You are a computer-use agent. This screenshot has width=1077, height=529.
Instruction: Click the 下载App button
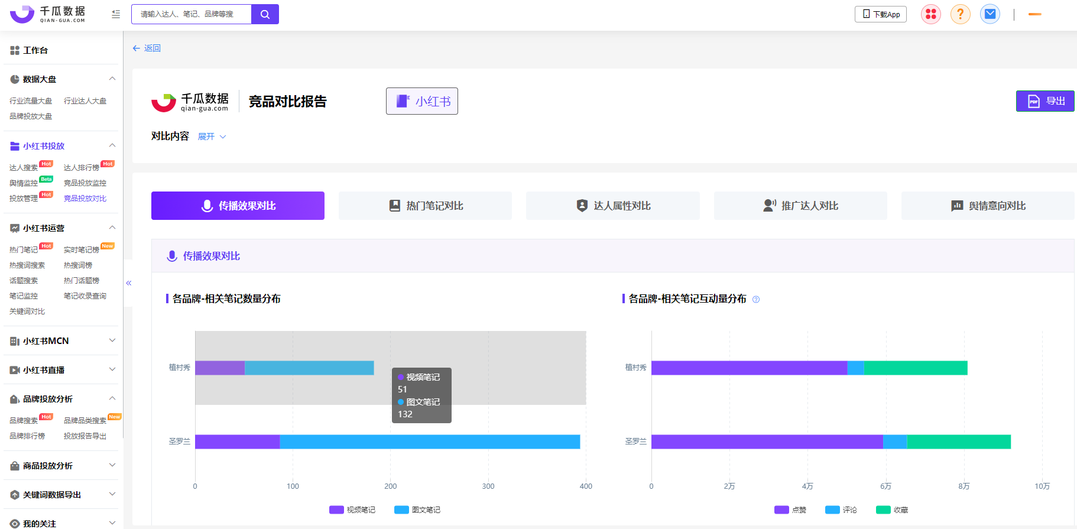pos(881,14)
